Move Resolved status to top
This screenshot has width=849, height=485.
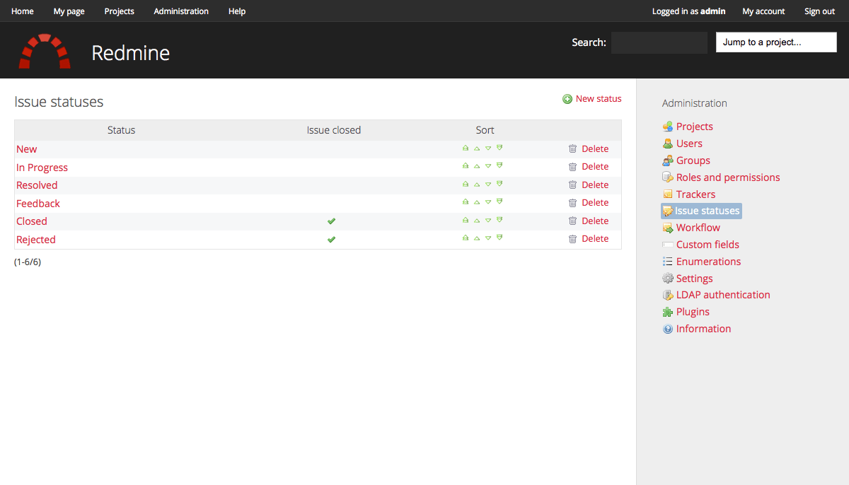[466, 184]
